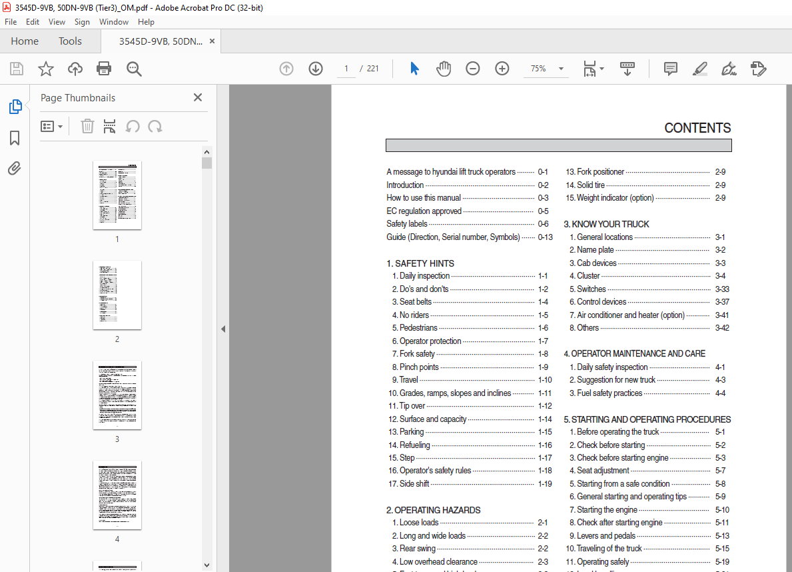Close the Page Thumbnails panel
This screenshot has height=572, width=792.
pos(198,97)
